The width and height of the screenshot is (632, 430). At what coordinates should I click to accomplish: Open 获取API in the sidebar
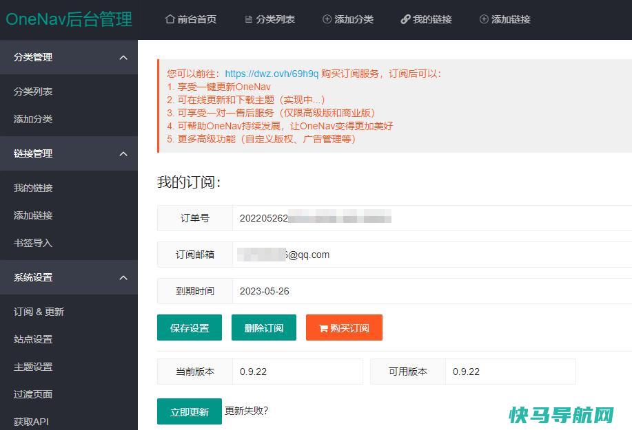pyautogui.click(x=31, y=422)
